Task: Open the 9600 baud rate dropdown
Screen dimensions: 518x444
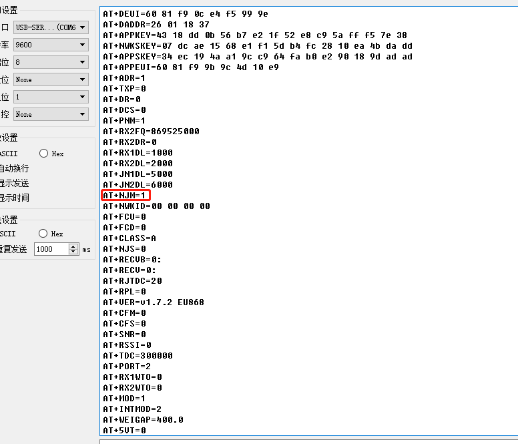Action: tap(51, 45)
